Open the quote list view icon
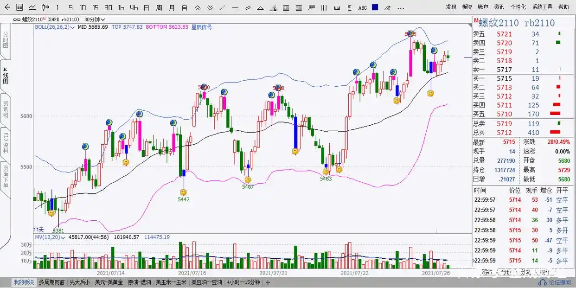576x288 pixels. coord(19,7)
